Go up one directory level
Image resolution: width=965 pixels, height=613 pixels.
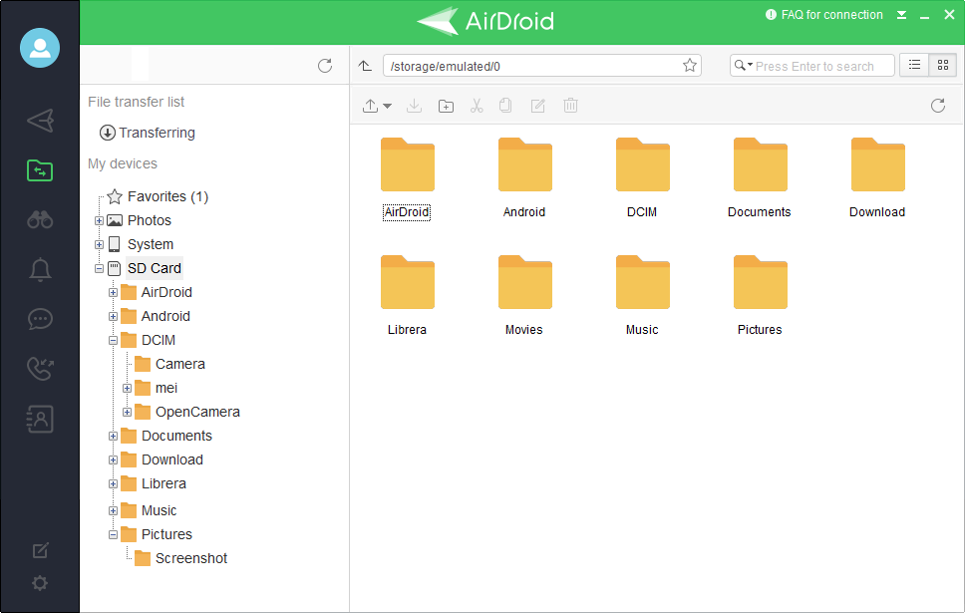365,66
